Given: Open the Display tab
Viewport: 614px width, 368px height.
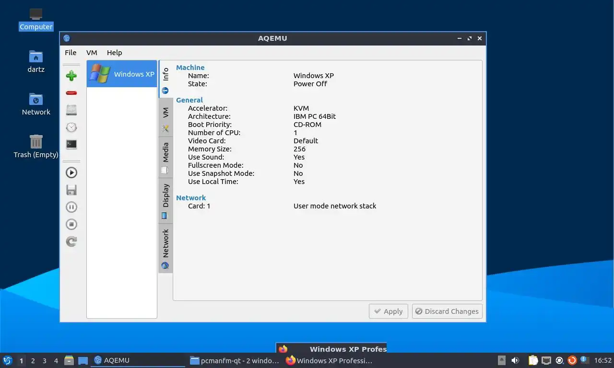Looking at the screenshot, I should [x=165, y=201].
